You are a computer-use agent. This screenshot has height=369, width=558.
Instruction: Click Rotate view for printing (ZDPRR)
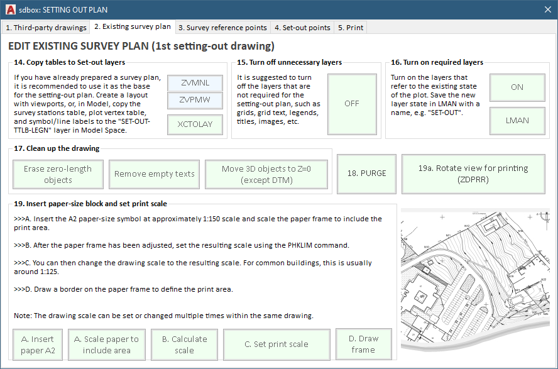point(473,173)
